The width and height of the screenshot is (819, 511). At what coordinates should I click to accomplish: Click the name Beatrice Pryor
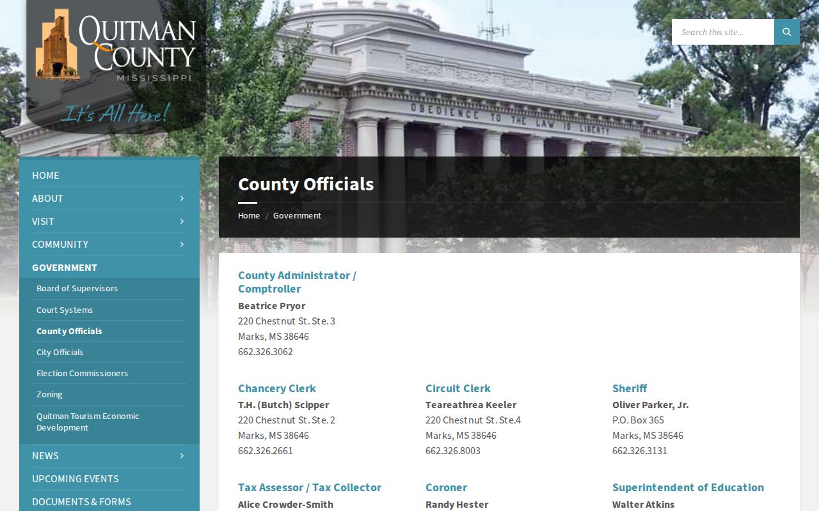271,306
